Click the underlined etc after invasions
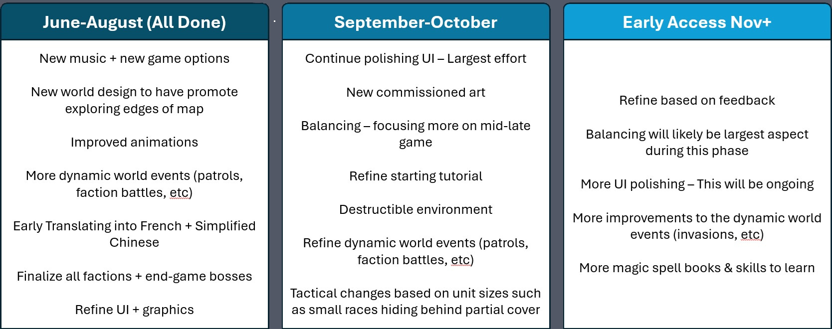The width and height of the screenshot is (832, 329). 750,235
